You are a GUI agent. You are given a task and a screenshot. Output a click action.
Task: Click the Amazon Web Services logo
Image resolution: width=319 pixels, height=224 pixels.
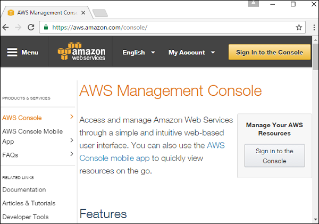(x=81, y=52)
